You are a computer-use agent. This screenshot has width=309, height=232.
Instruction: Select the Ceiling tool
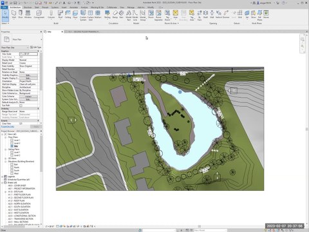coord(68,14)
